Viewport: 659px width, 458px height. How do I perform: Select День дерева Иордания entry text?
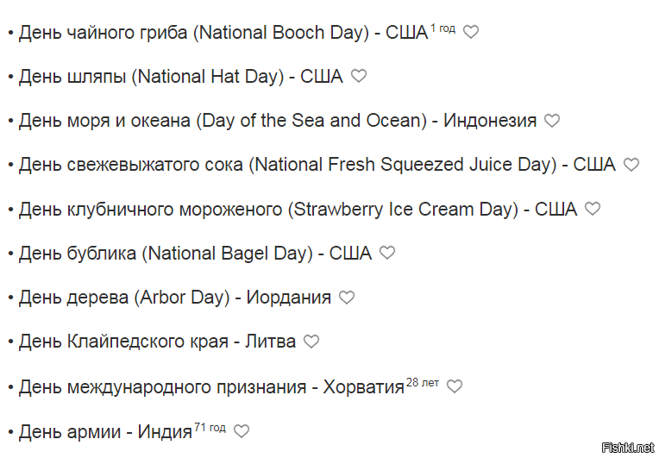(175, 298)
